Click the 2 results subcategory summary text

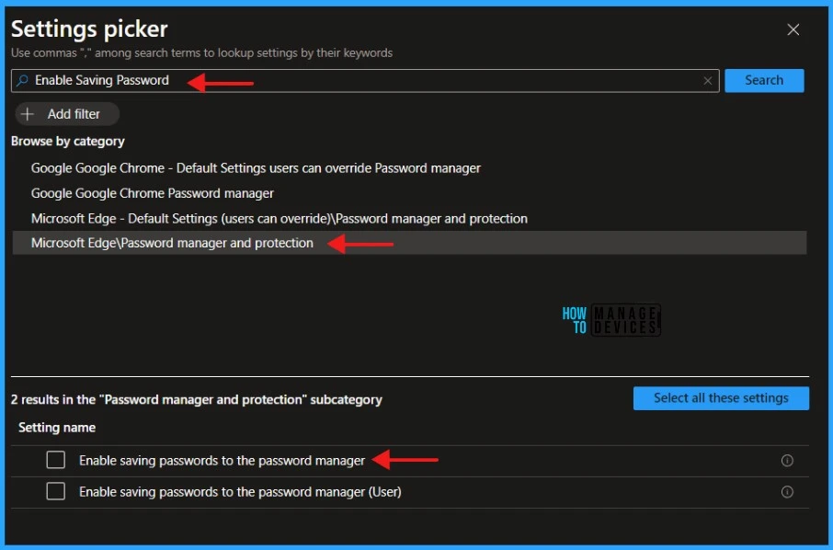click(197, 399)
